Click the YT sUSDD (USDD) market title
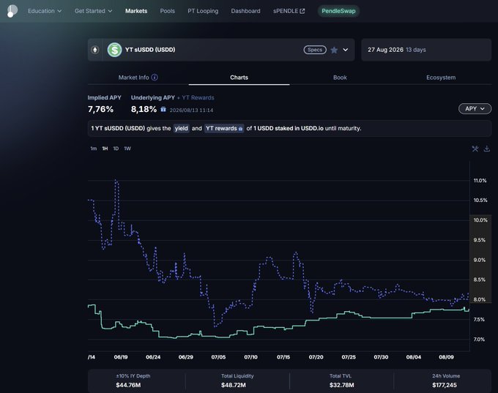The image size is (498, 393). [x=150, y=50]
